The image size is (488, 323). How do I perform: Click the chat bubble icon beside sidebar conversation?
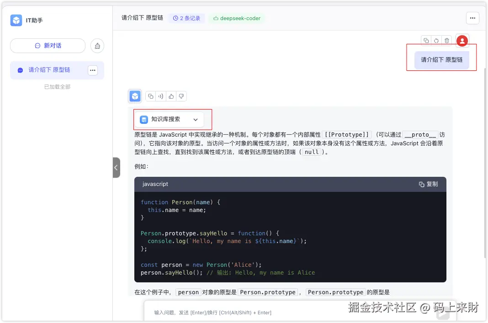[x=20, y=70]
